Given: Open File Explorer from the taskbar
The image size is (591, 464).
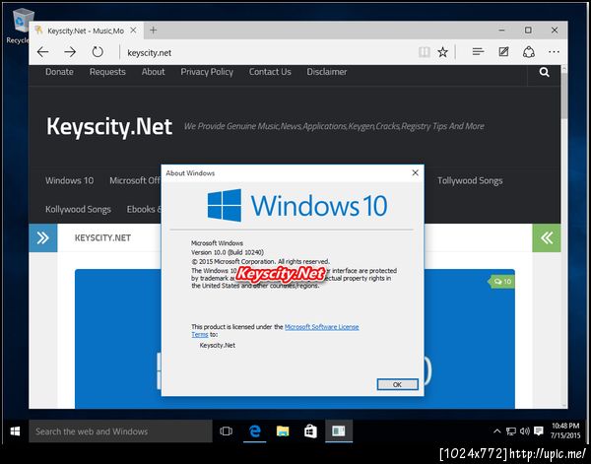Looking at the screenshot, I should [283, 431].
